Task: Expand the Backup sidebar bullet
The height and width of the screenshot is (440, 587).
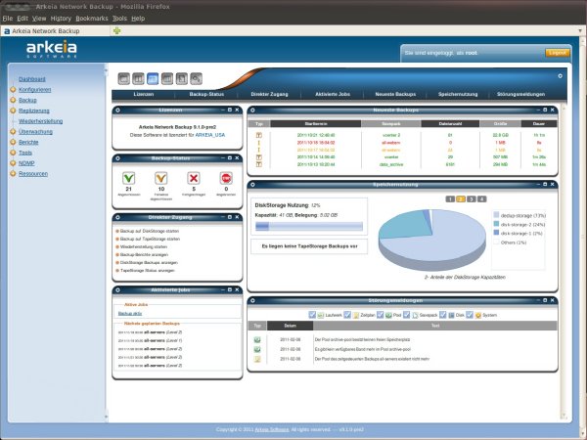Action: coord(13,100)
